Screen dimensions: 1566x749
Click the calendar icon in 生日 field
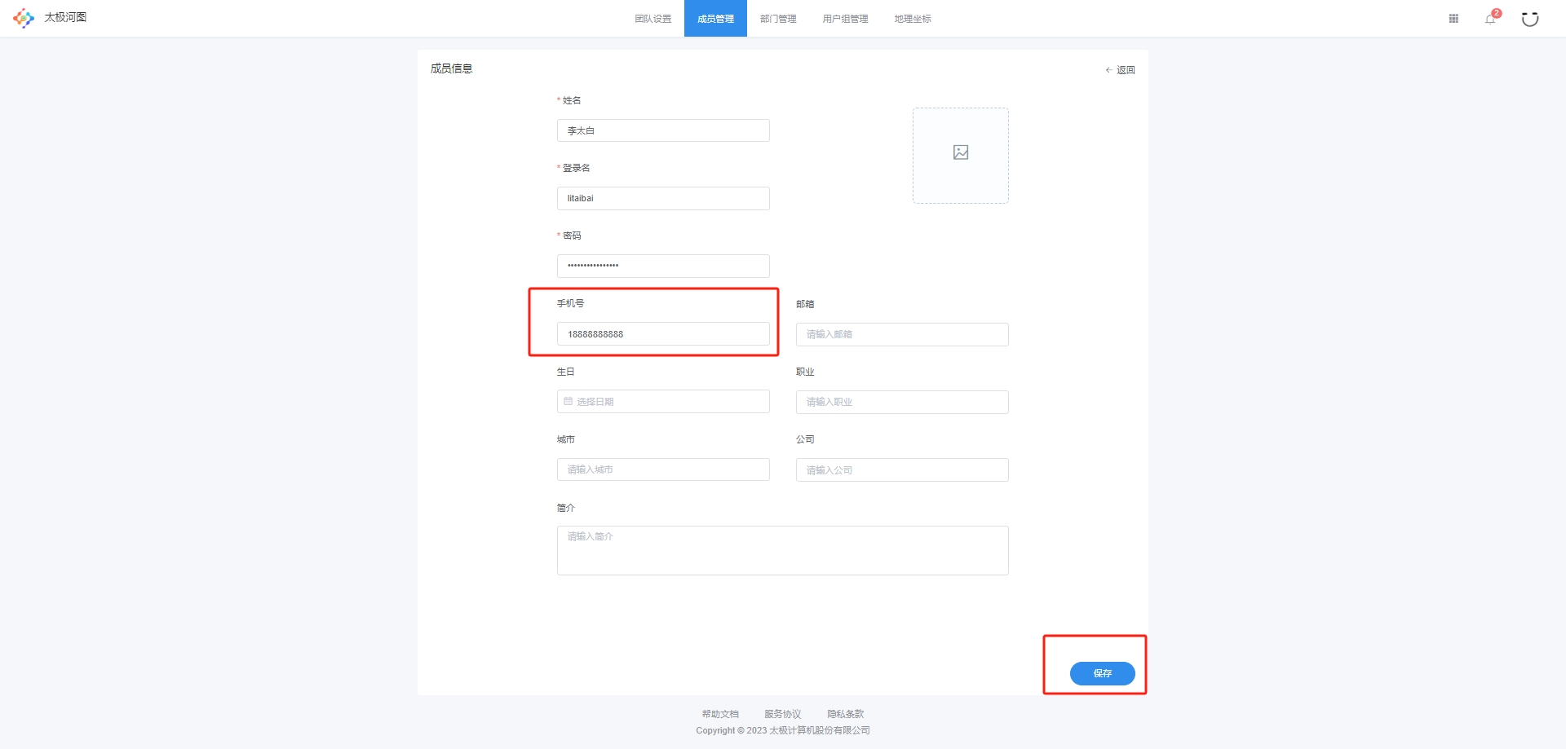[568, 402]
